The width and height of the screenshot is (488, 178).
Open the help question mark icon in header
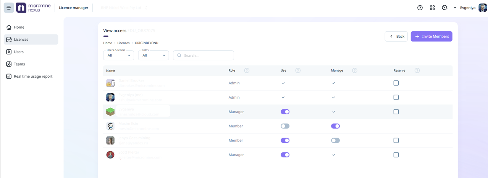[420, 8]
